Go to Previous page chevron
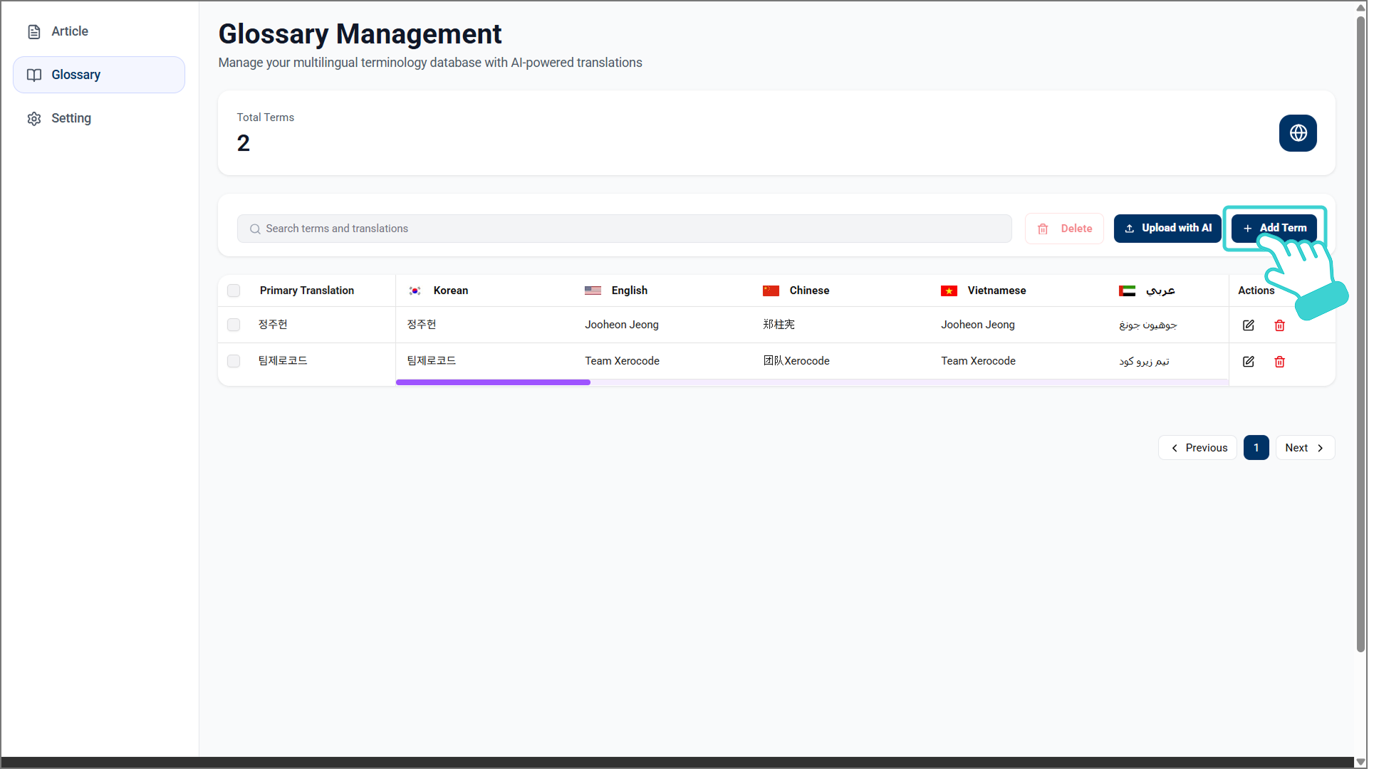 pos(1175,448)
